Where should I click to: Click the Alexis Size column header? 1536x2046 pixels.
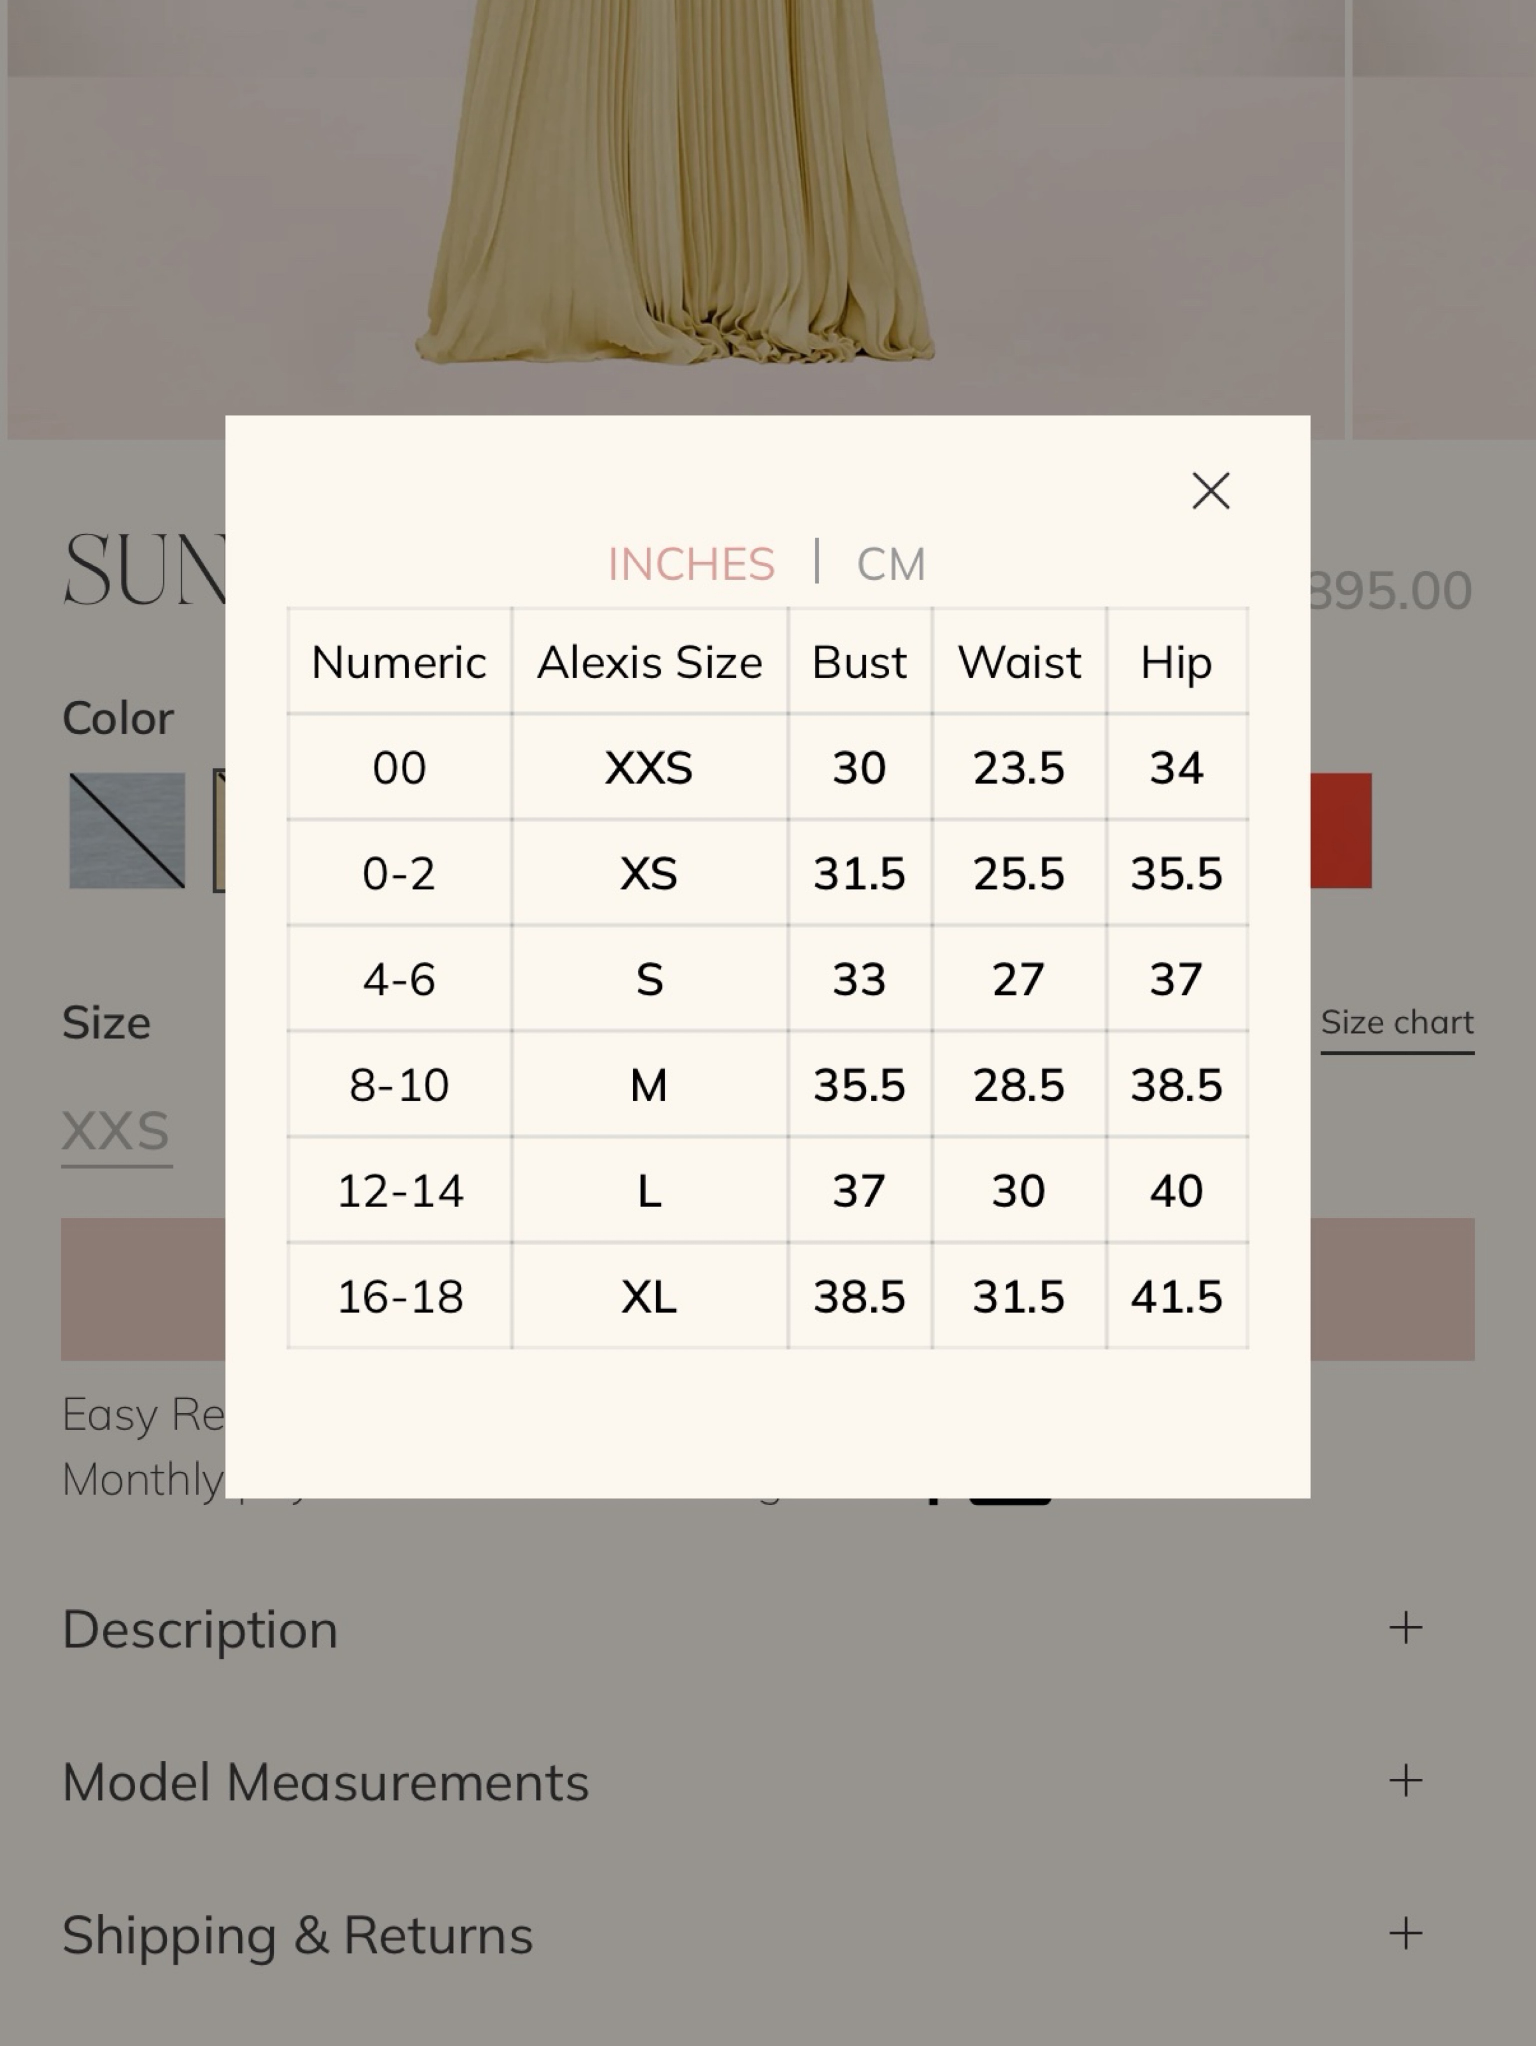point(649,662)
